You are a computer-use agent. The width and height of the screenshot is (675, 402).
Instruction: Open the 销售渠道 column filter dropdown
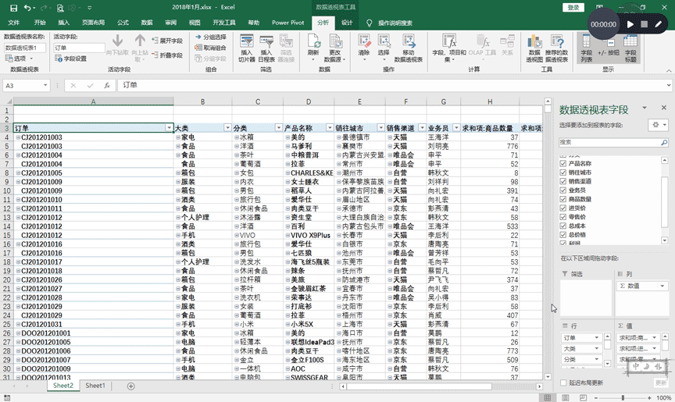click(x=422, y=128)
